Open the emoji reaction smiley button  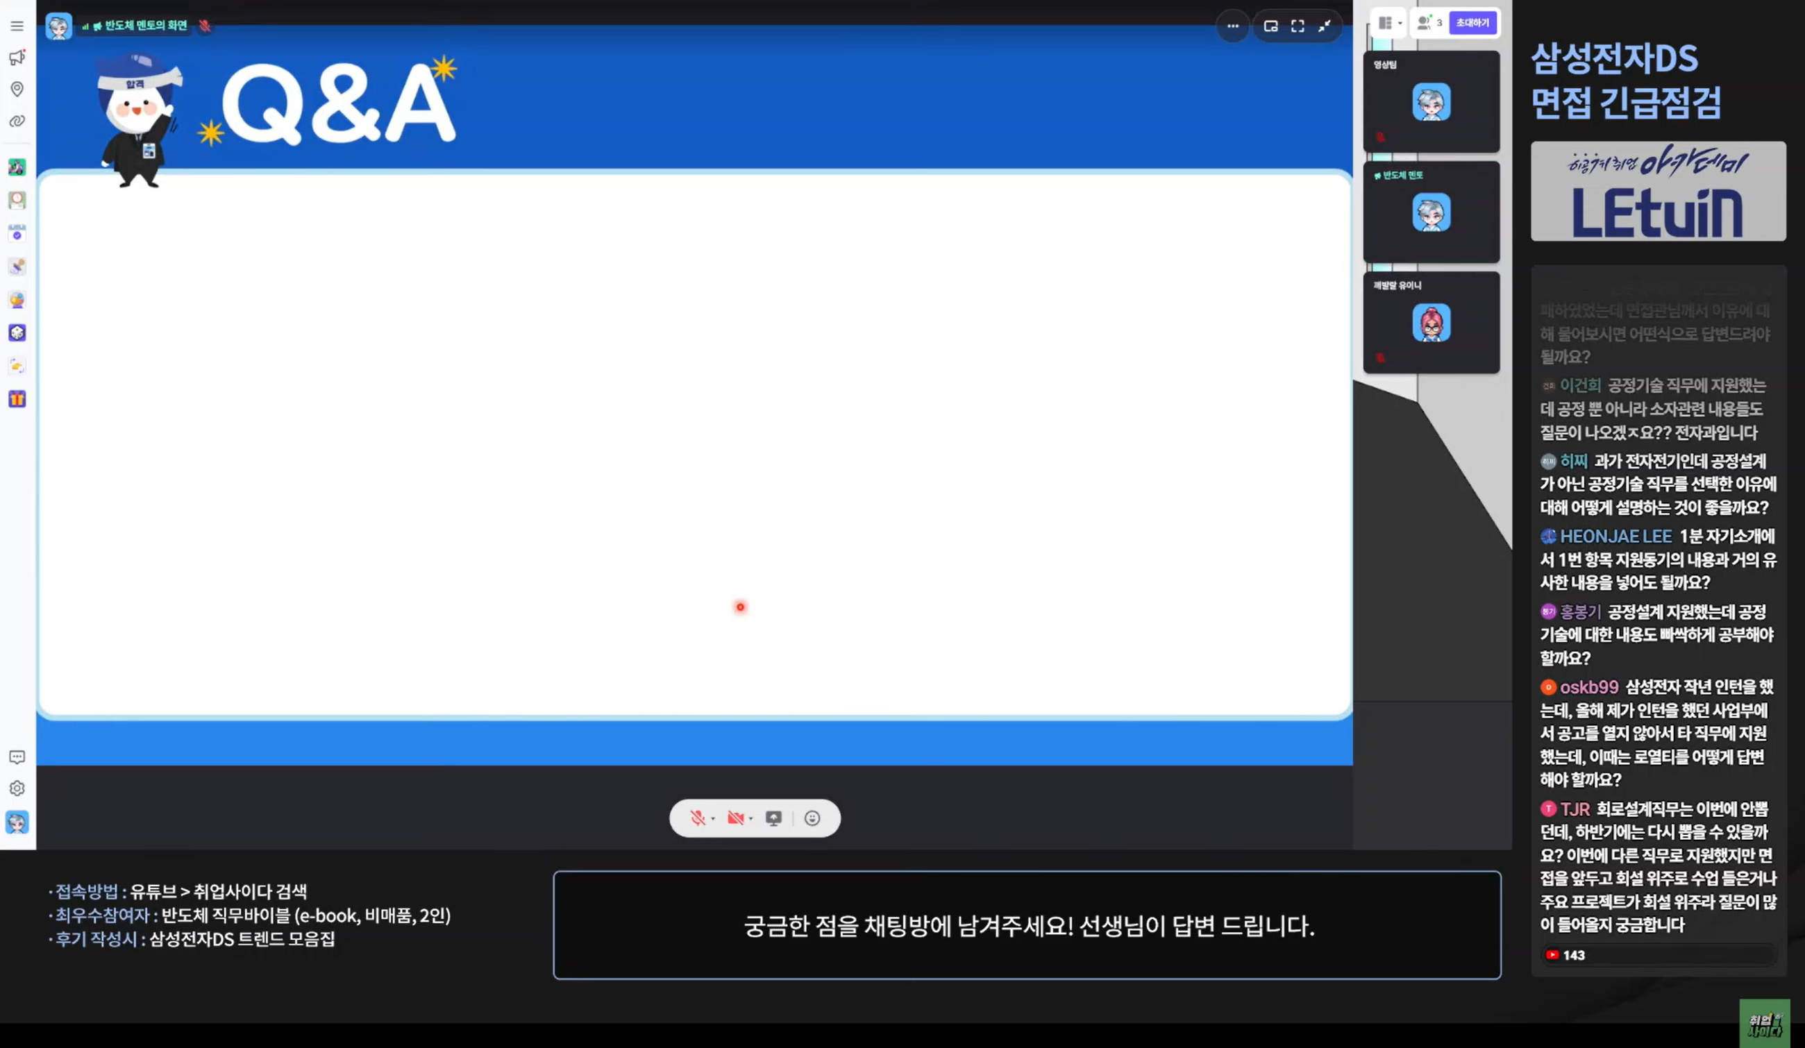coord(812,818)
